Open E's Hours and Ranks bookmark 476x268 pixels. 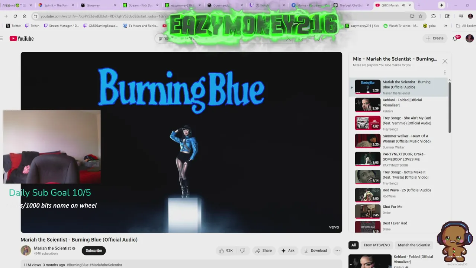point(140,26)
